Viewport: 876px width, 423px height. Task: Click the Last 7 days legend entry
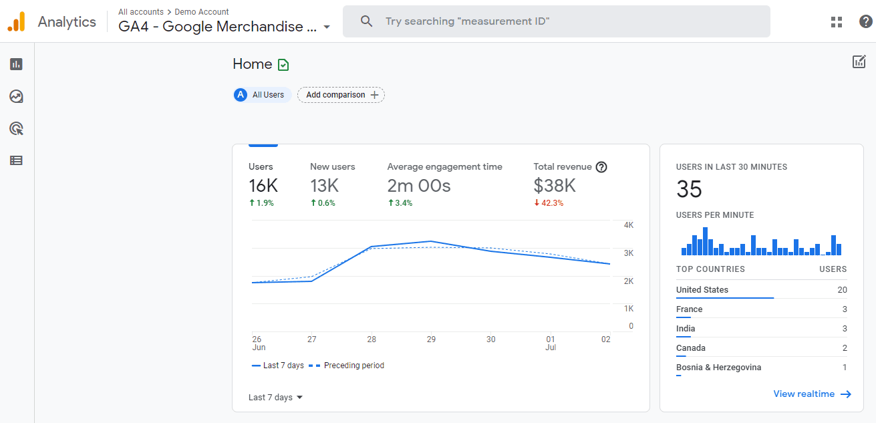pyautogui.click(x=277, y=366)
